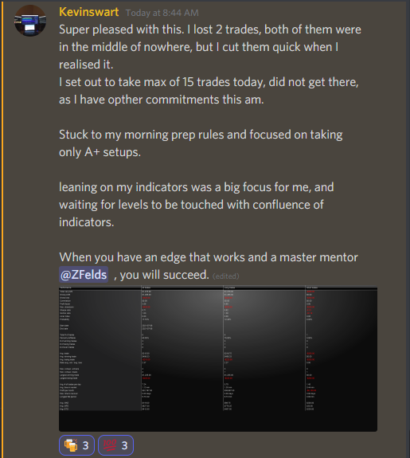Click the 'When you have an edge' line
The width and height of the screenshot is (410, 458).
click(209, 257)
